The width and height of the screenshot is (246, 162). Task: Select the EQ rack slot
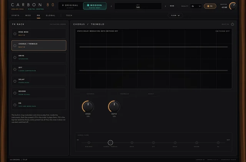click(39, 105)
